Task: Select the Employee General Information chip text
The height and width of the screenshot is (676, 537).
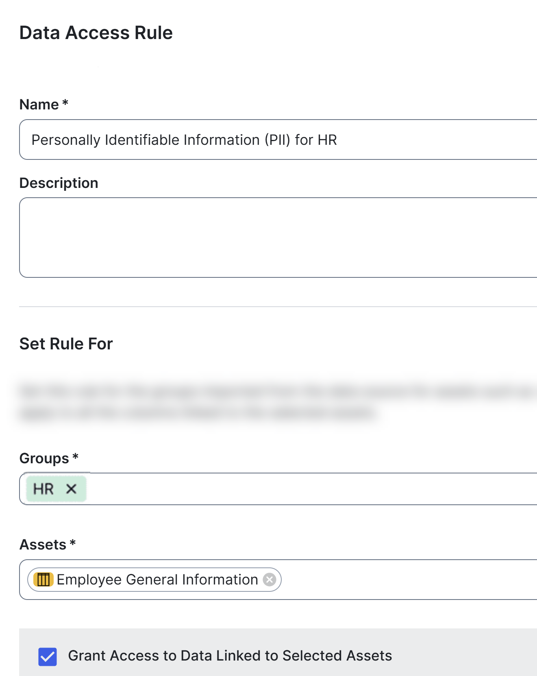Action: pyautogui.click(x=157, y=579)
